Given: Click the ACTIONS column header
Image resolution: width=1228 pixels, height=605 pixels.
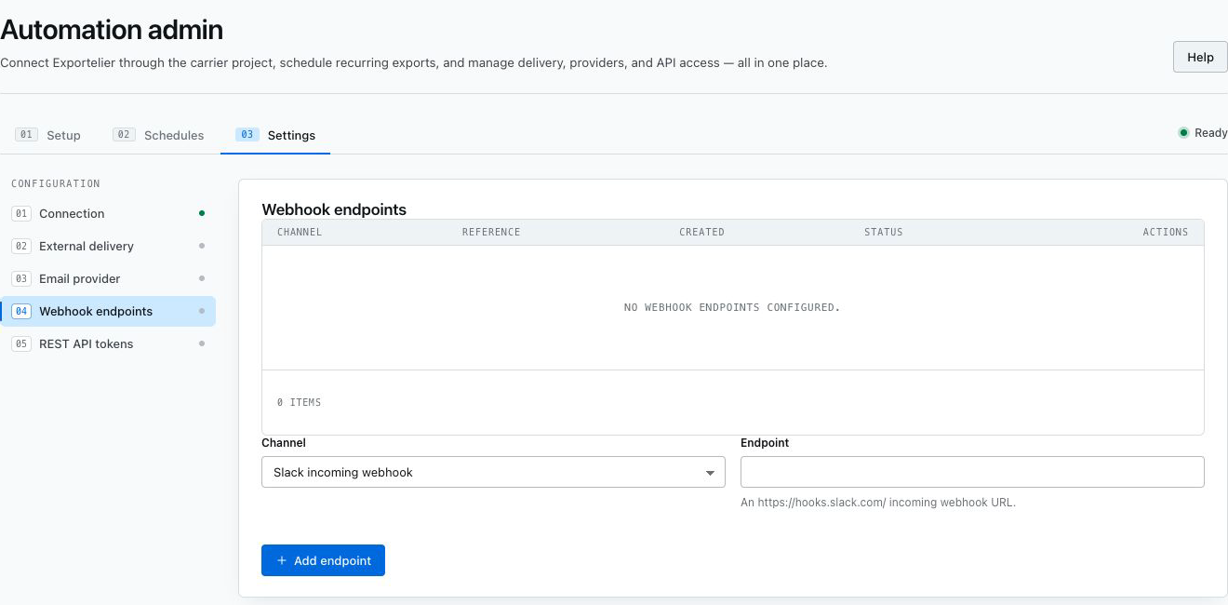Looking at the screenshot, I should coord(1166,232).
